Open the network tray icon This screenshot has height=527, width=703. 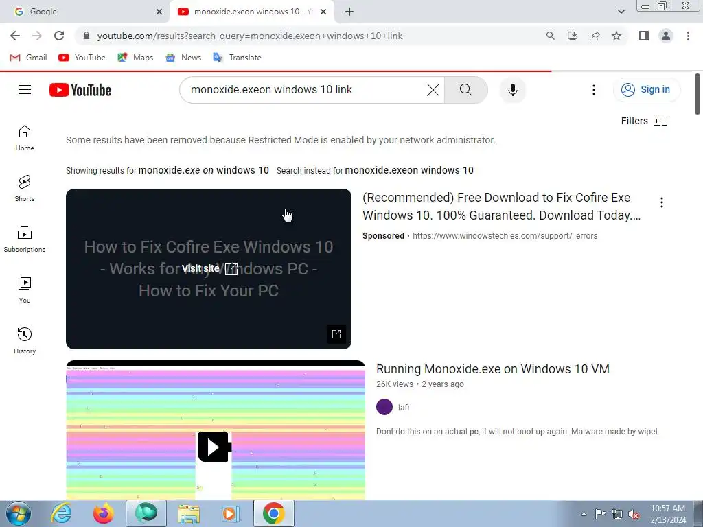coord(617,514)
